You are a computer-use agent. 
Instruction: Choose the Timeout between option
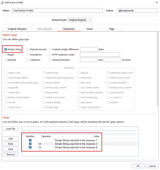pyautogui.click(x=59, y=60)
